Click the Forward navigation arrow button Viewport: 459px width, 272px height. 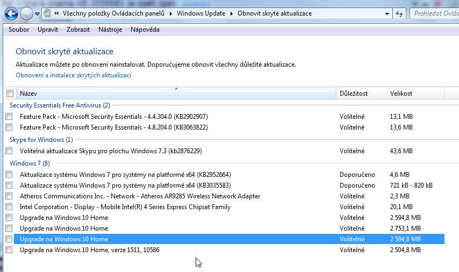tap(26, 13)
